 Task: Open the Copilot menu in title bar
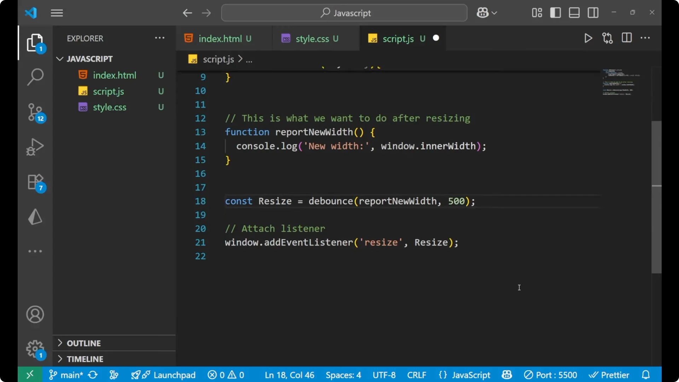(487, 12)
